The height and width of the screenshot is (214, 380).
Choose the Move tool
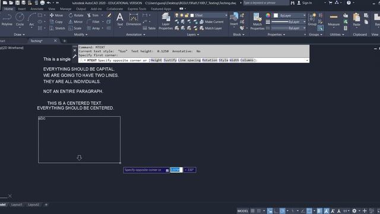(x=56, y=15)
